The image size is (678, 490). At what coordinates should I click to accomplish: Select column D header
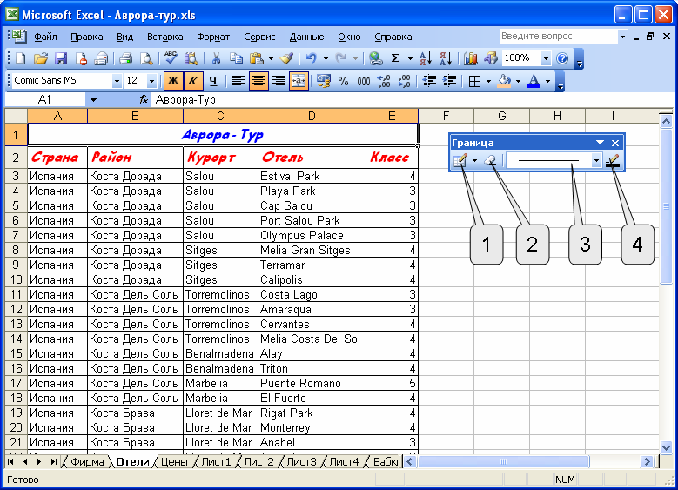pos(312,116)
